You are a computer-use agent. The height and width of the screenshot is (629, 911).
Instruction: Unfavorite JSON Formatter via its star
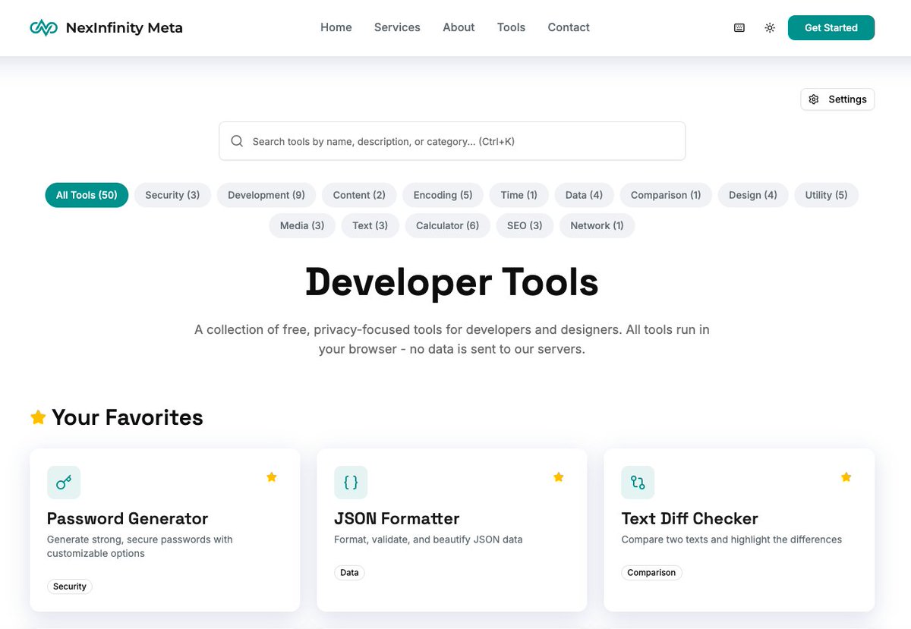559,477
